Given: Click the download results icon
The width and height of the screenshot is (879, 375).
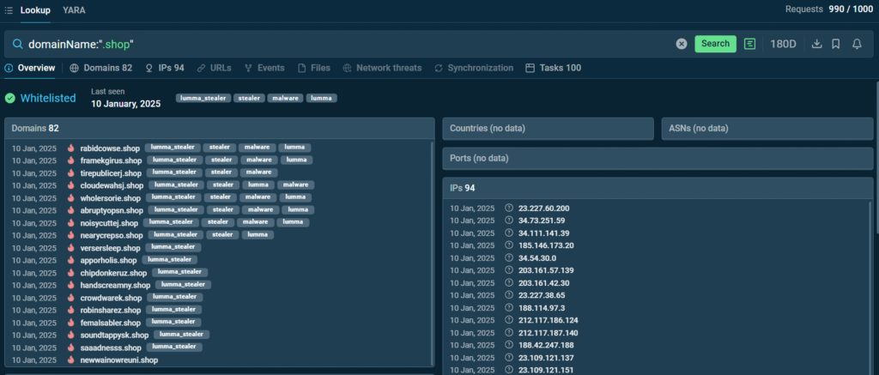Looking at the screenshot, I should [x=816, y=44].
